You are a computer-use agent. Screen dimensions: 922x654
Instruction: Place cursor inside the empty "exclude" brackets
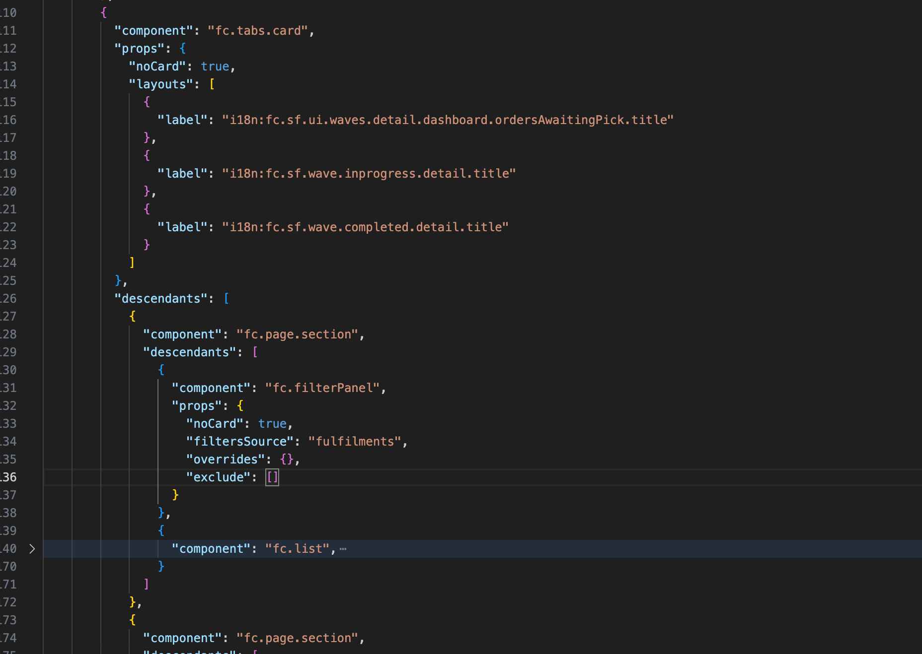pos(272,477)
